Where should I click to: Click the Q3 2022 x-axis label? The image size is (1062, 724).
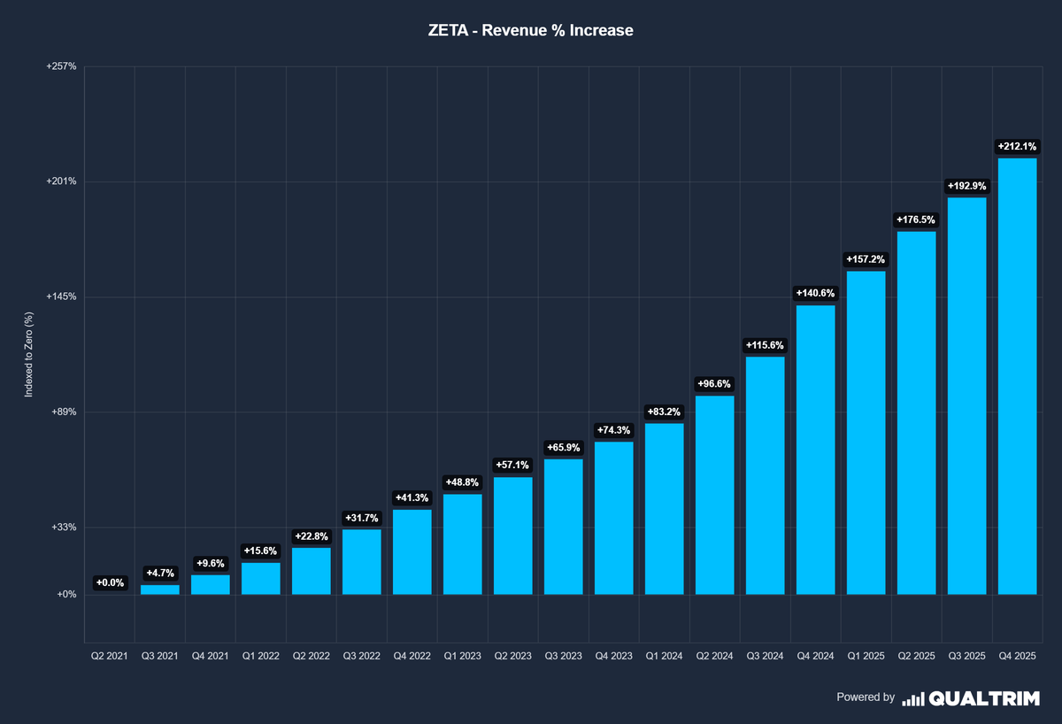click(x=361, y=657)
